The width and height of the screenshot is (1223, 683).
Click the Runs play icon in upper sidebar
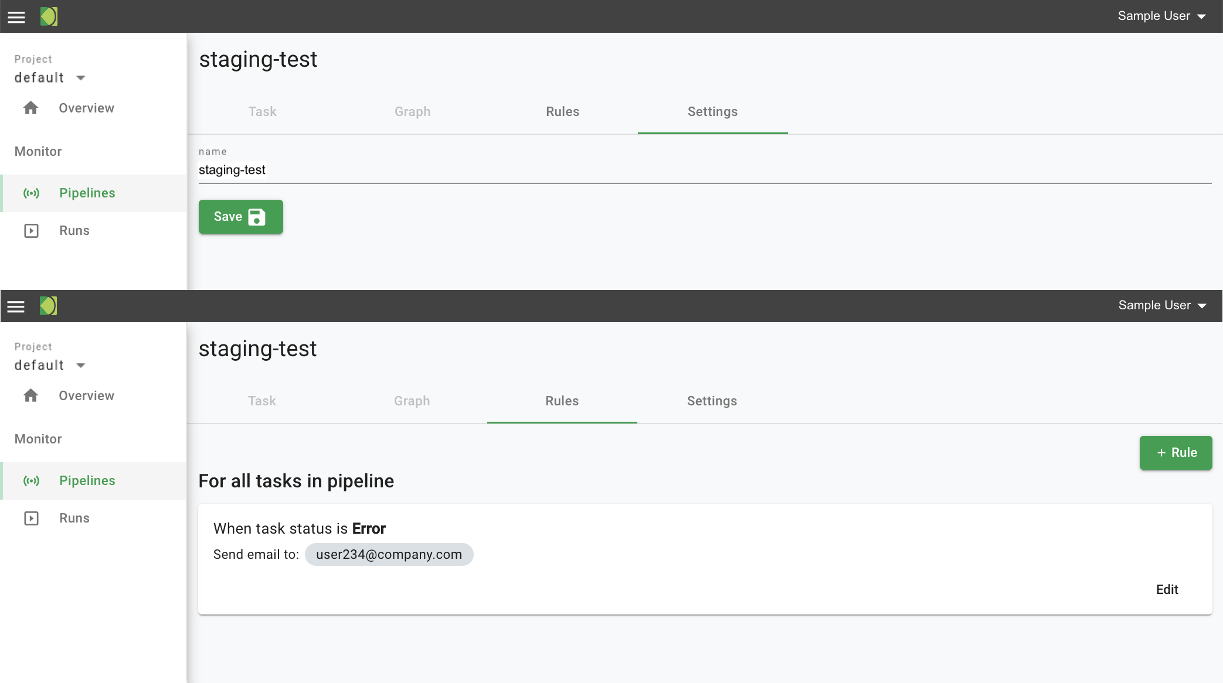(x=31, y=231)
